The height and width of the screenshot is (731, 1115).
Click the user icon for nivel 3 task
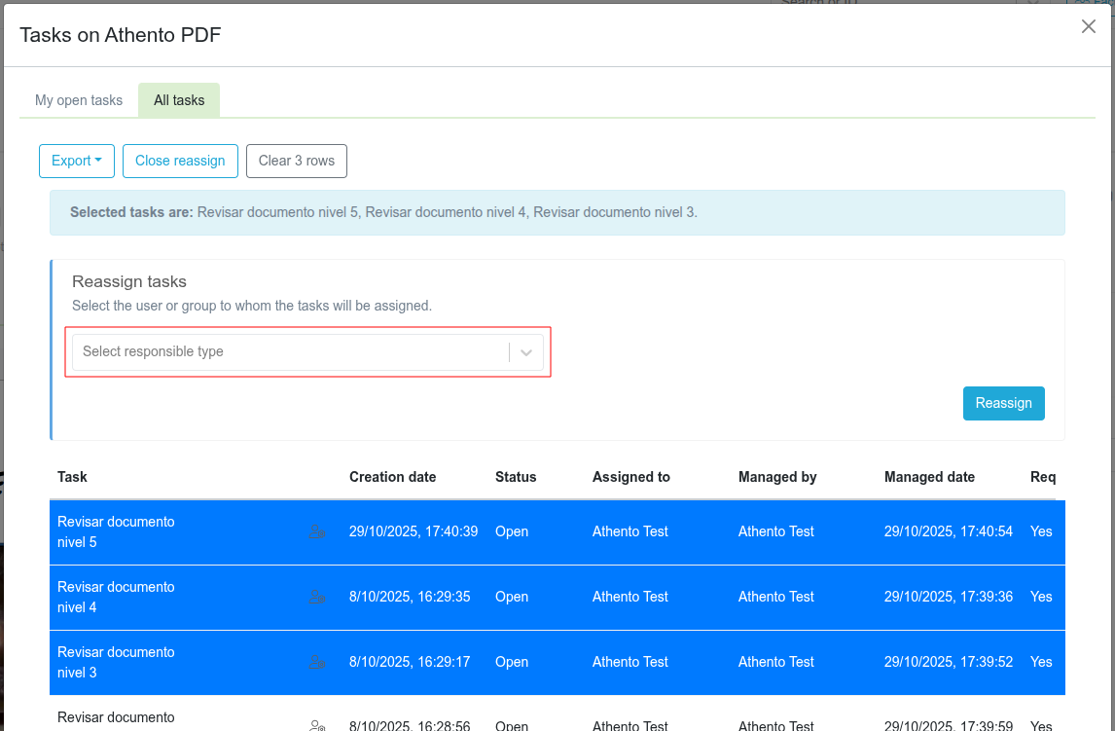pyautogui.click(x=316, y=662)
